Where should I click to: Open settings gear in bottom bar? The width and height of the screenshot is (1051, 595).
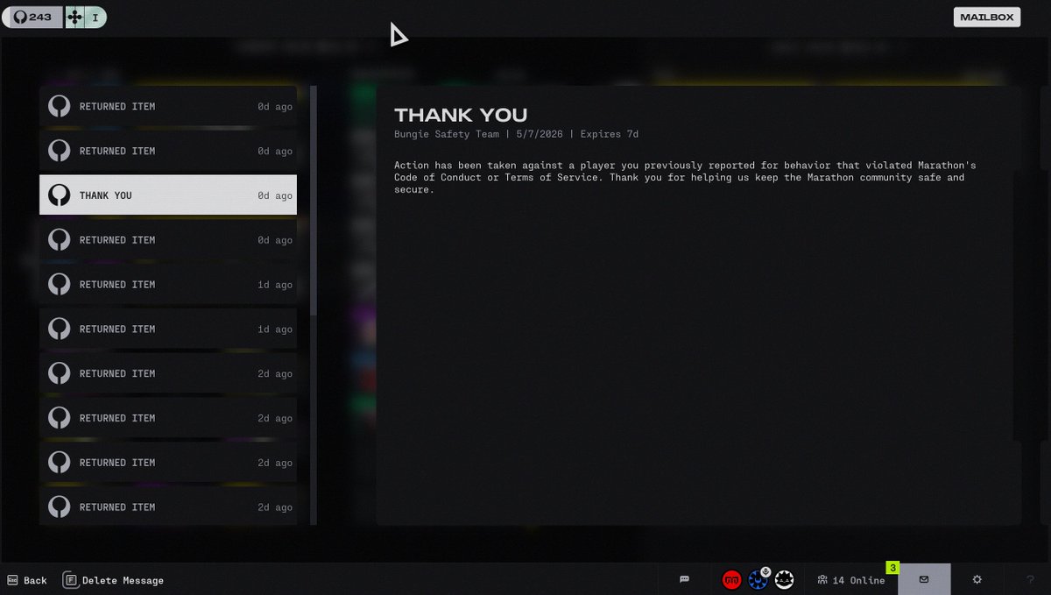pos(977,579)
